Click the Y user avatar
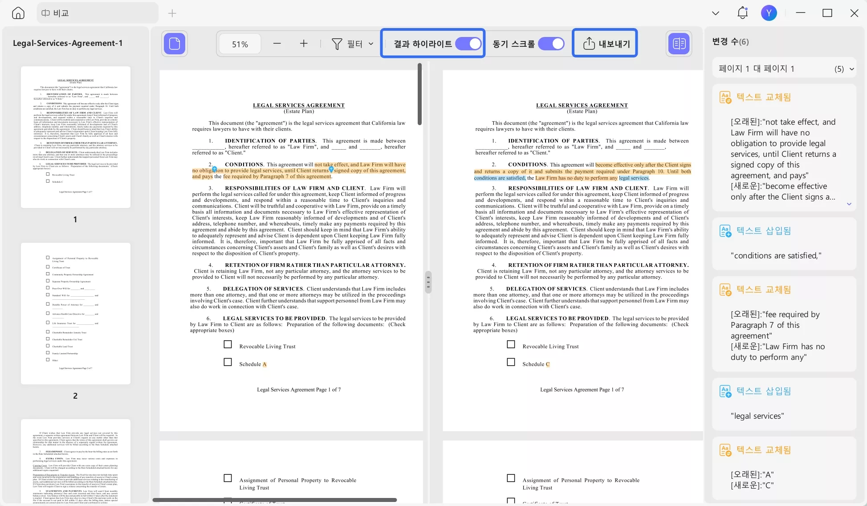The image size is (867, 506). click(x=769, y=13)
